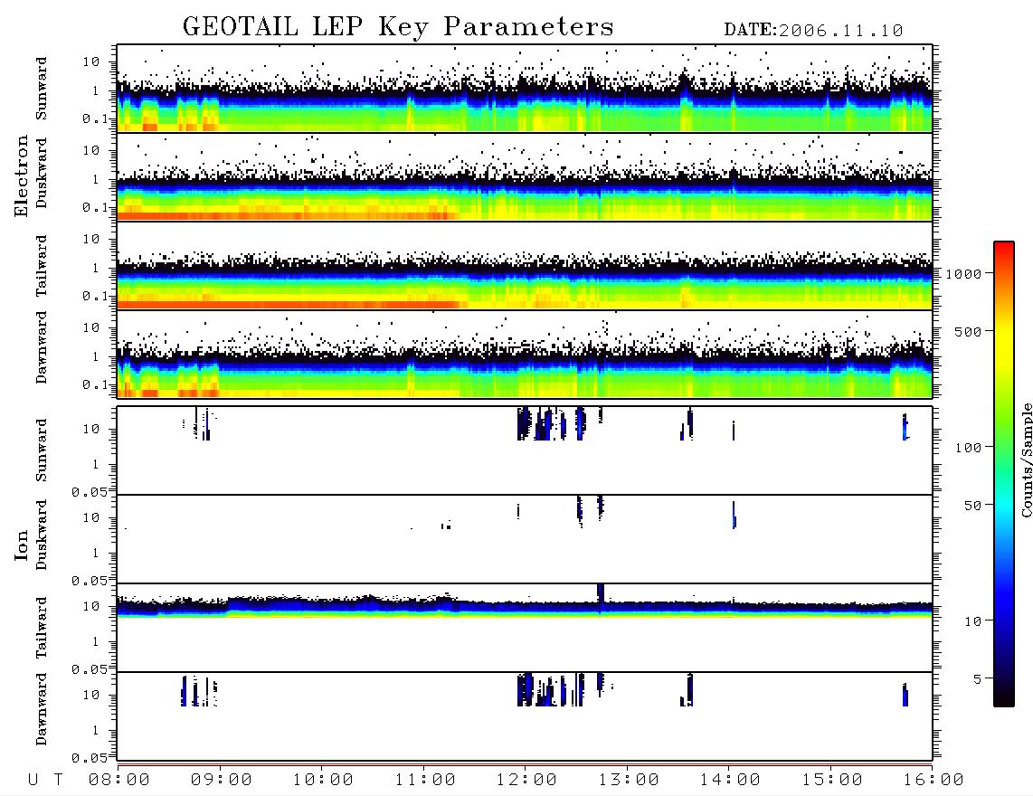Click the 'GEOTAIL LEP Key Parameters' title
1033x796 pixels.
398,27
